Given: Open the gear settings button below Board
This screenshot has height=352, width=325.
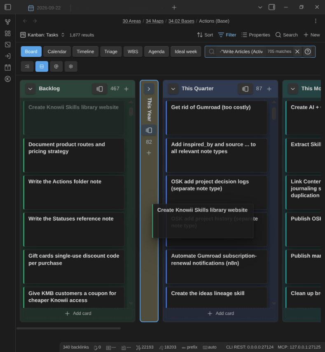Looking at the screenshot, I should coord(71,66).
